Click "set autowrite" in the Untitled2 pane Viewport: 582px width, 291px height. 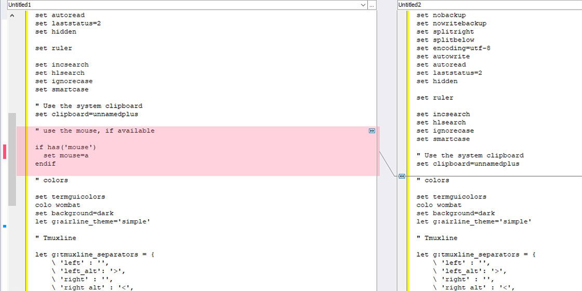444,57
